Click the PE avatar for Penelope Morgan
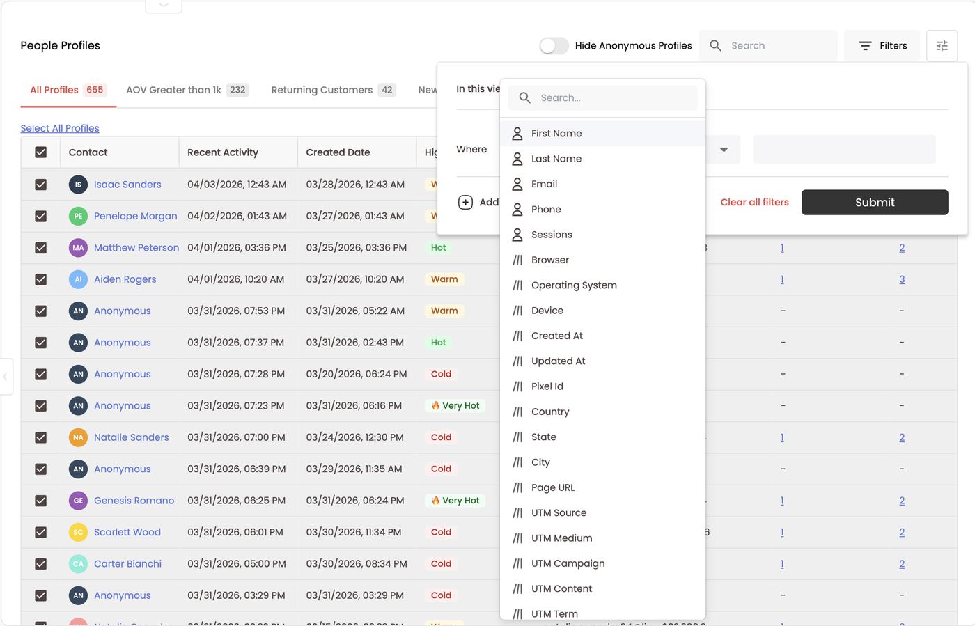Viewport: 975px width, 626px height. [78, 216]
